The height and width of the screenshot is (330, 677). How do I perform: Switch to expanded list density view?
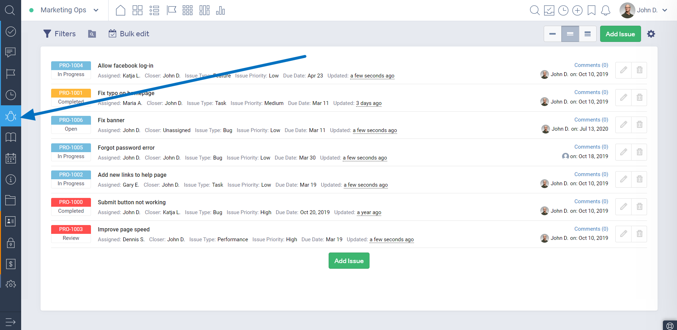[x=587, y=34]
